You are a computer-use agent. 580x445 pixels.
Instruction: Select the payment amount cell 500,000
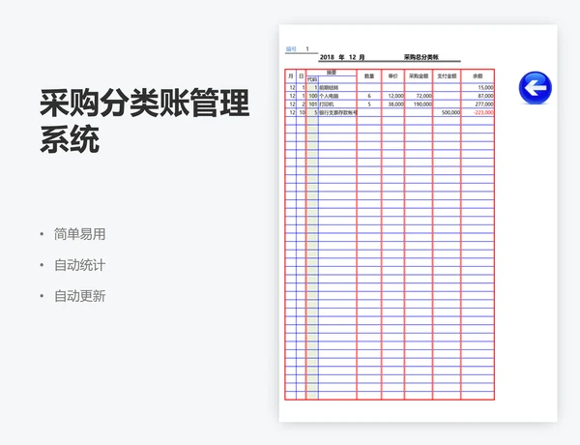click(x=447, y=112)
